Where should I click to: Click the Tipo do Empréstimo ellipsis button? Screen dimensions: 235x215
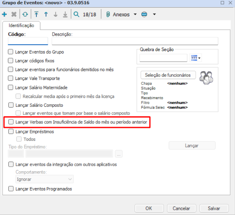119,154
